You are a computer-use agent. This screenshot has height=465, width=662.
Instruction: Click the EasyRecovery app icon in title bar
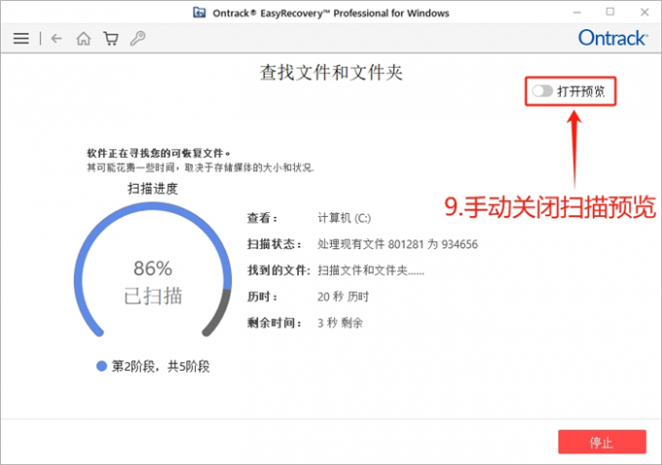200,13
